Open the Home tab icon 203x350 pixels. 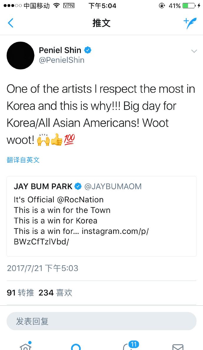26,346
